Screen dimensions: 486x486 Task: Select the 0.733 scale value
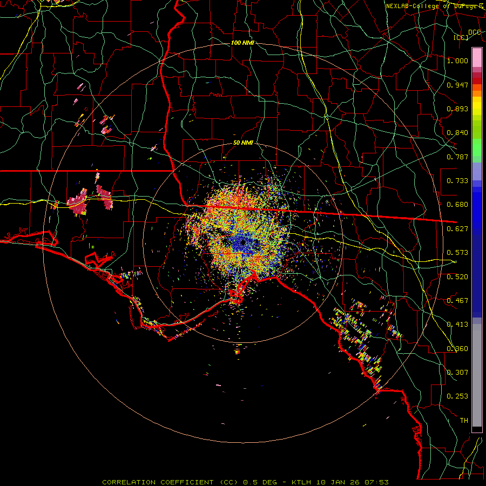click(457, 181)
